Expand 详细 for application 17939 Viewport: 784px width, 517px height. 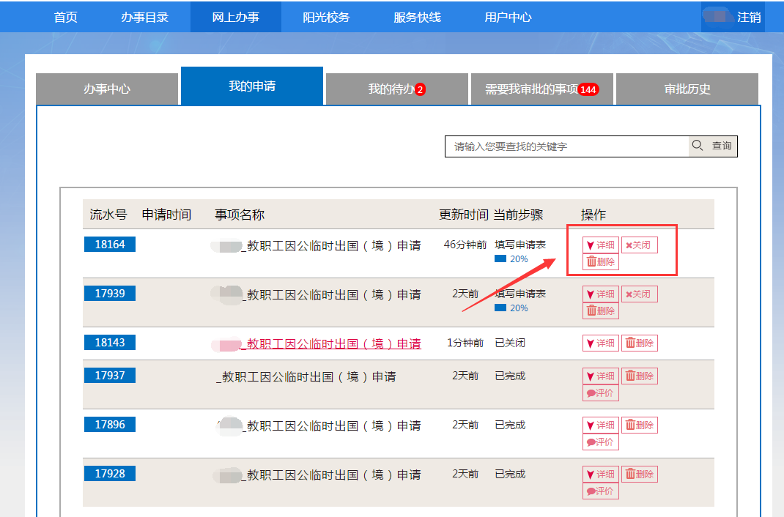pyautogui.click(x=601, y=294)
